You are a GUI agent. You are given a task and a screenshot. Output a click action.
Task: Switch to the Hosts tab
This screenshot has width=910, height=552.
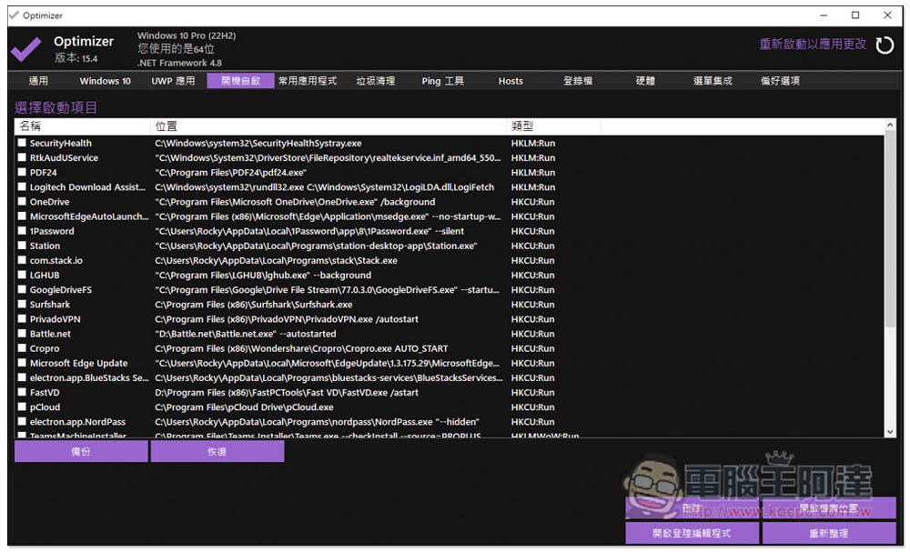[511, 81]
